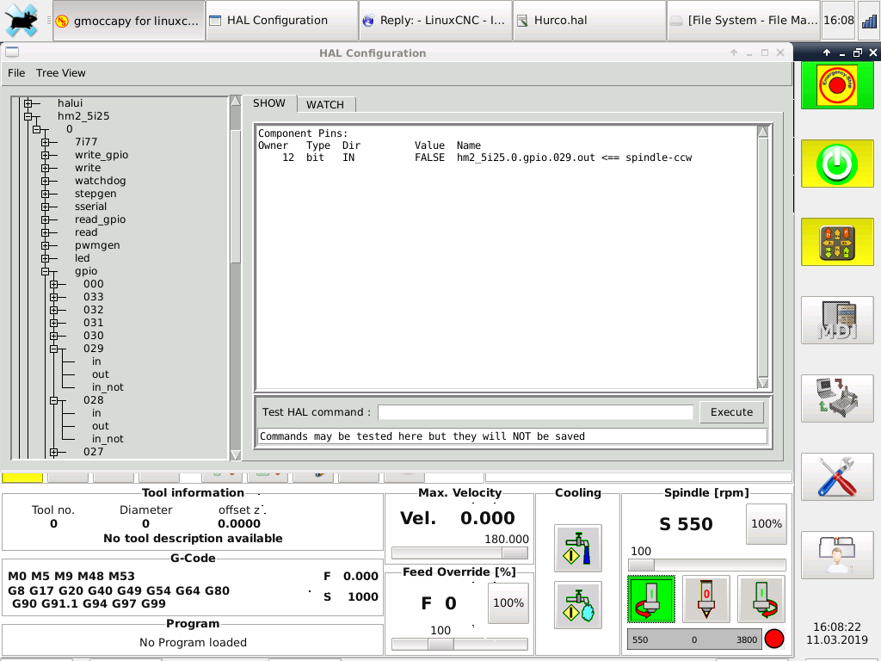Expand gpio 033 node

tap(54, 297)
